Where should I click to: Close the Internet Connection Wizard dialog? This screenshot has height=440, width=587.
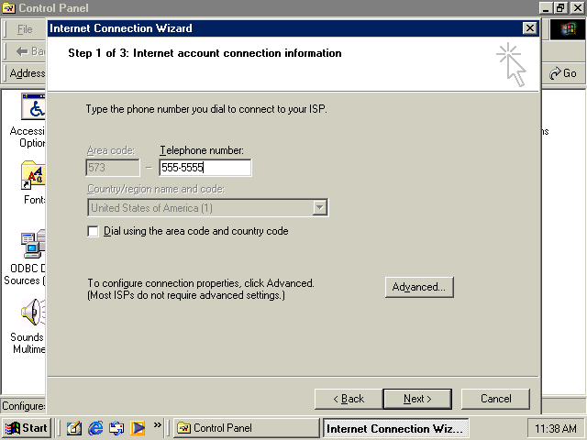tap(530, 28)
